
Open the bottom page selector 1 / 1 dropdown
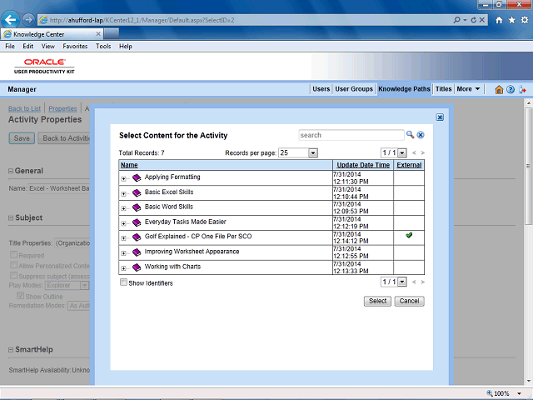click(x=402, y=282)
